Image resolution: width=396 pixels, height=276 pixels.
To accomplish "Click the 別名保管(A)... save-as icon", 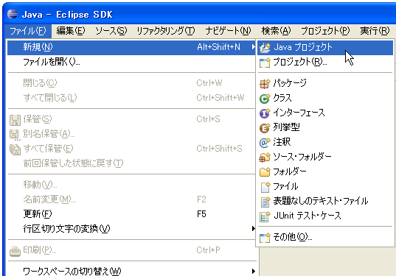I will pos(15,135).
